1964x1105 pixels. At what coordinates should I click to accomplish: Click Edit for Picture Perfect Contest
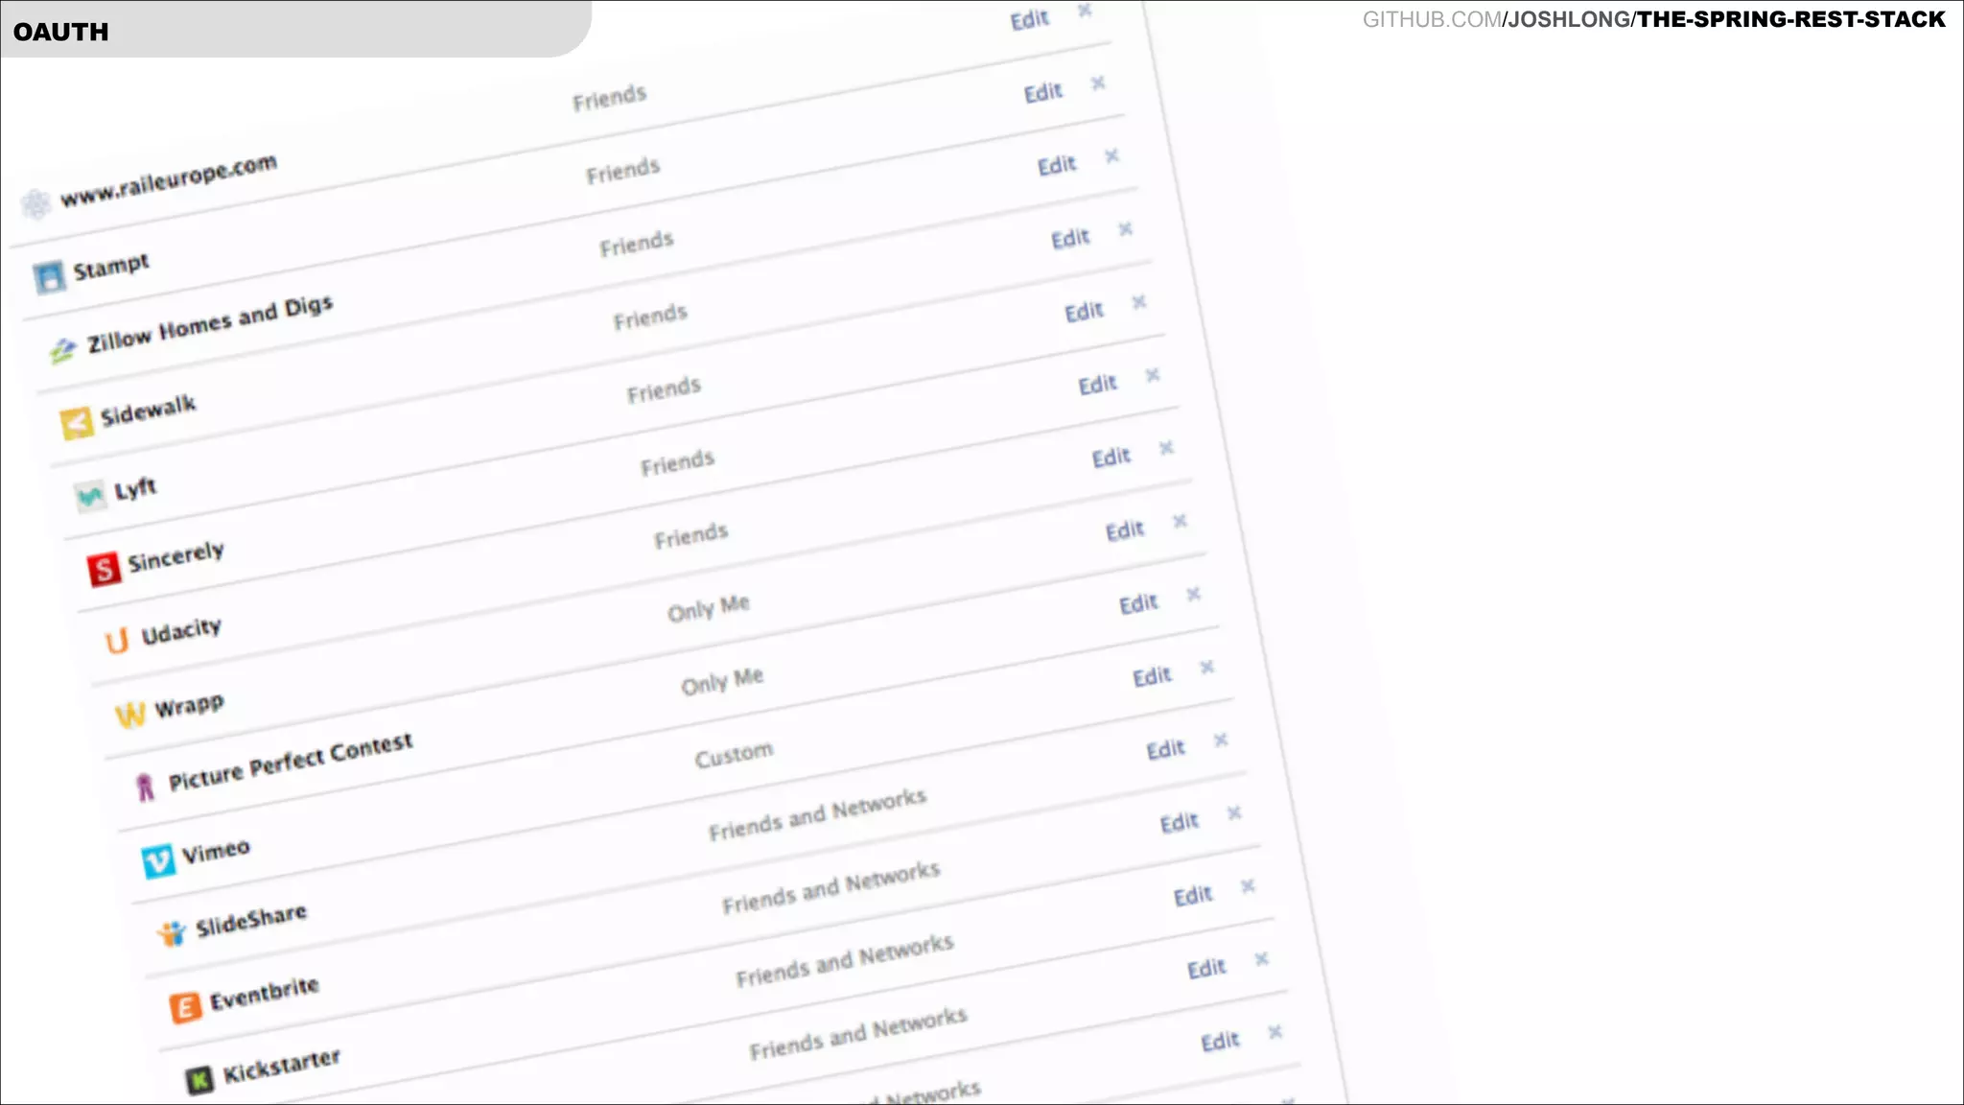(1165, 749)
